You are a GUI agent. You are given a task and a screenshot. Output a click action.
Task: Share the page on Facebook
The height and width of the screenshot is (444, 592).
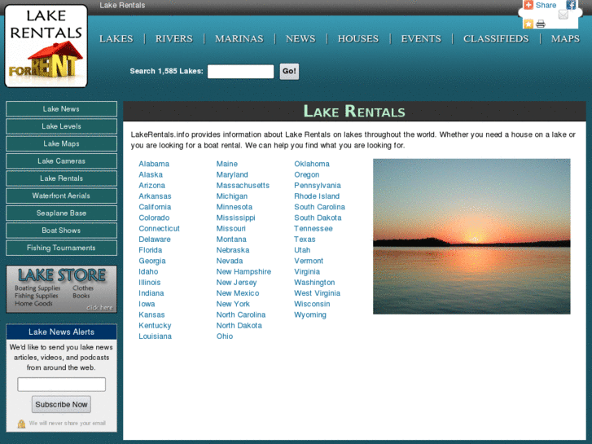571,5
